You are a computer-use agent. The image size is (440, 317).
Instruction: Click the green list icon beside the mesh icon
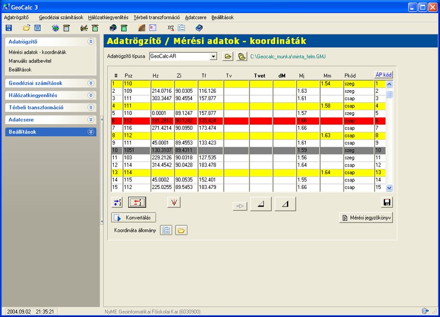click(95, 28)
